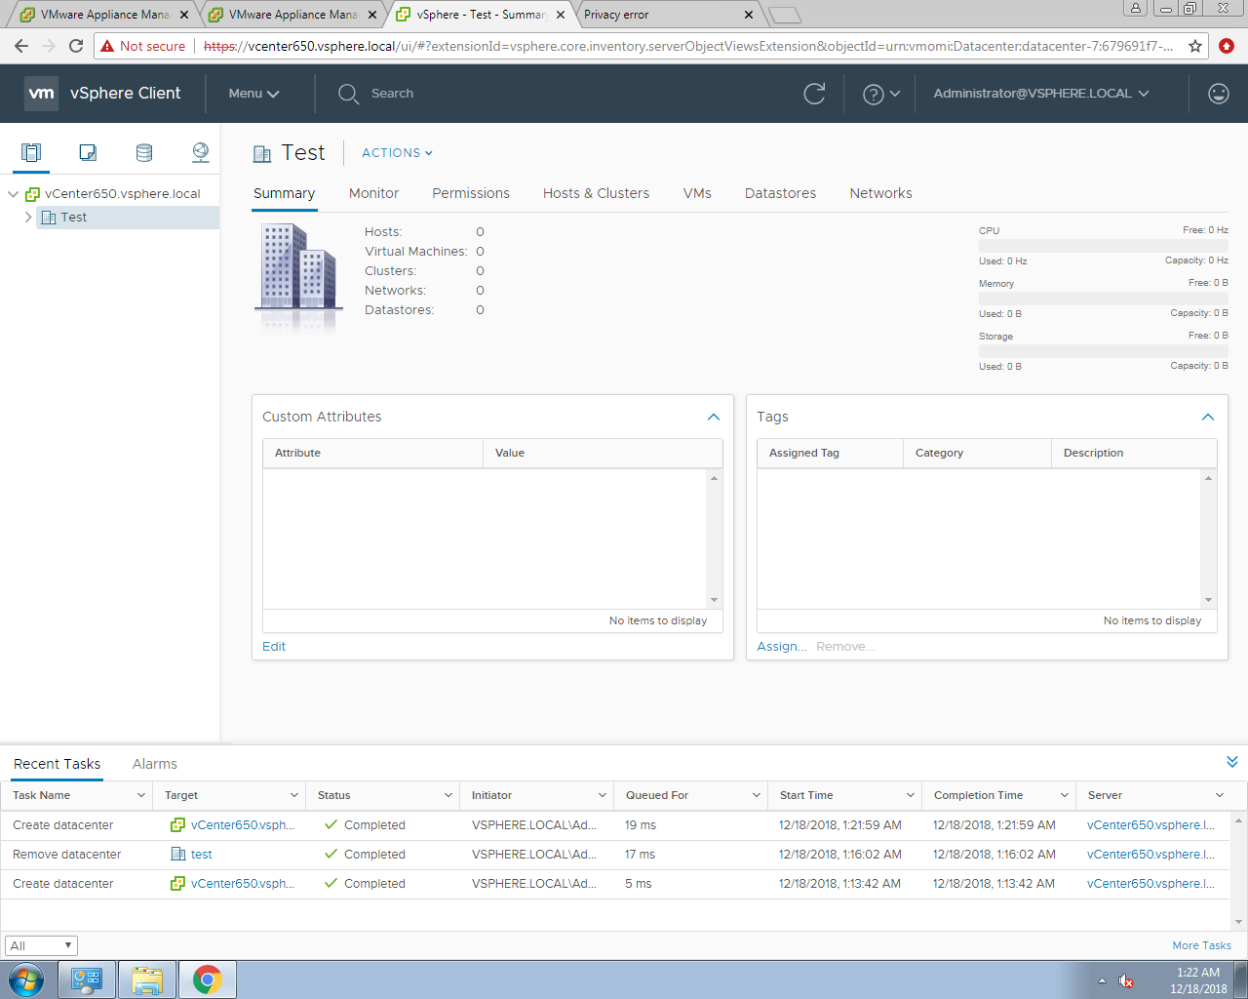Collapse the Tags panel

[x=1208, y=418]
